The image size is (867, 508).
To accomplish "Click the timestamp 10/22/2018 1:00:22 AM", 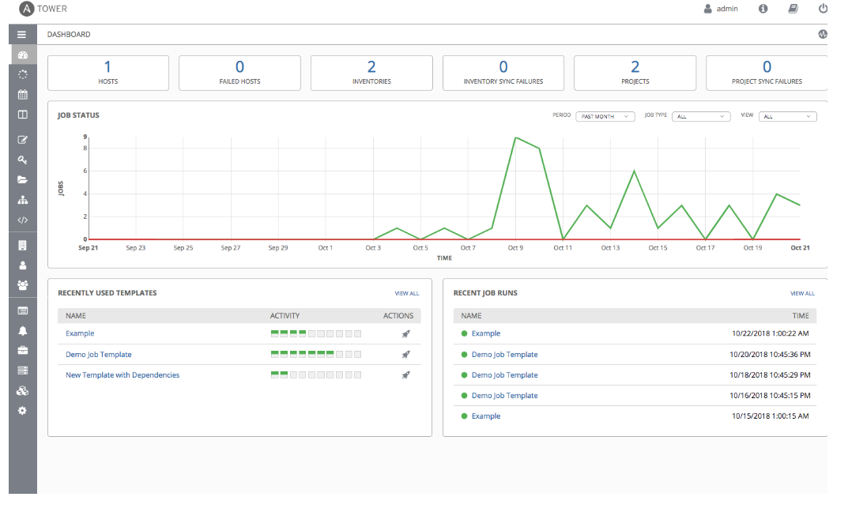I will (x=771, y=333).
